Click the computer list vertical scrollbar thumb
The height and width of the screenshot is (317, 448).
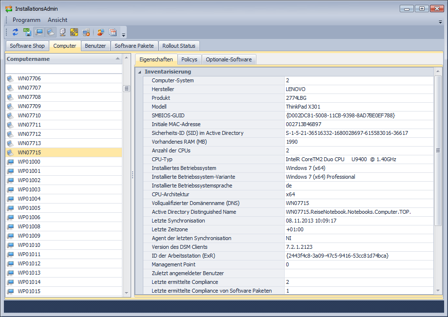pos(127,89)
